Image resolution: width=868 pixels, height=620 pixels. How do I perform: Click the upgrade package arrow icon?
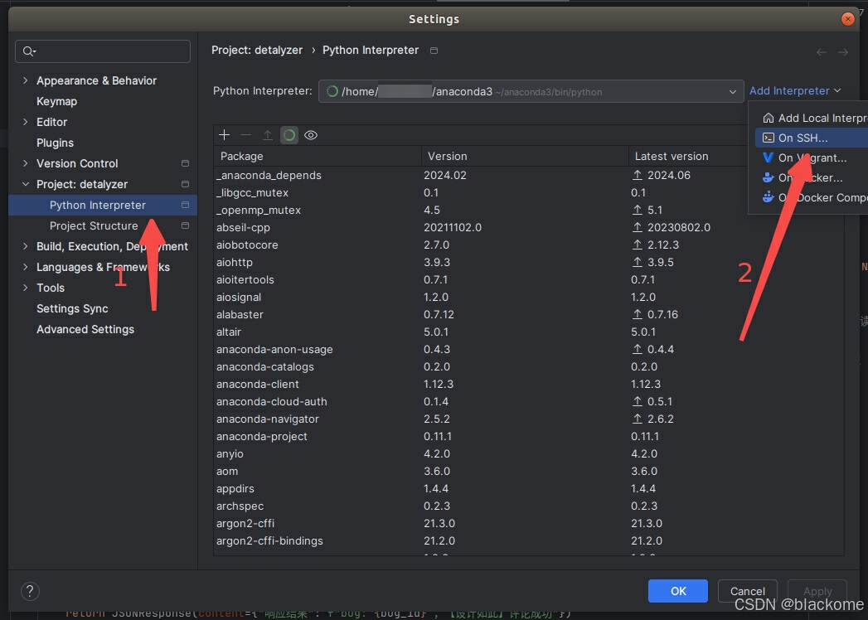tap(268, 135)
